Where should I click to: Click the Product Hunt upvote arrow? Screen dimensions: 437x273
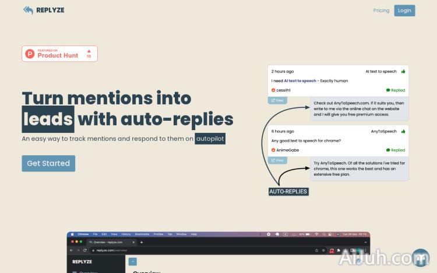(89, 51)
